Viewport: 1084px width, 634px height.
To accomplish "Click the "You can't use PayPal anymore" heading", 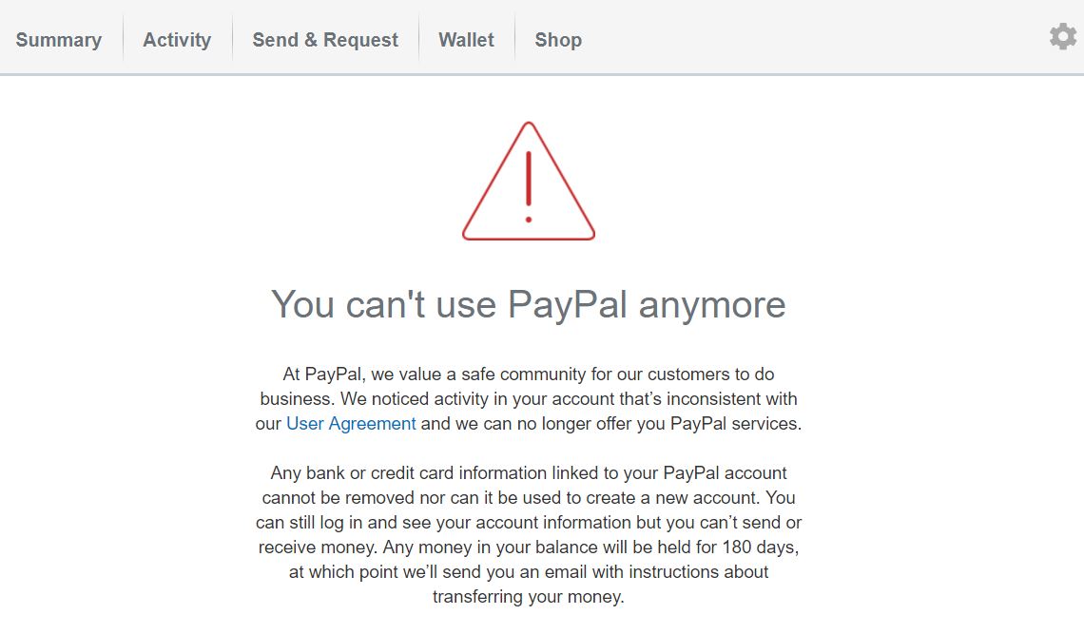I will (529, 304).
